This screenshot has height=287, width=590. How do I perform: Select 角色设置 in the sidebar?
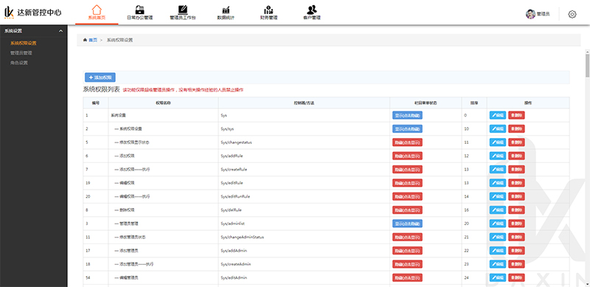pyautogui.click(x=19, y=63)
